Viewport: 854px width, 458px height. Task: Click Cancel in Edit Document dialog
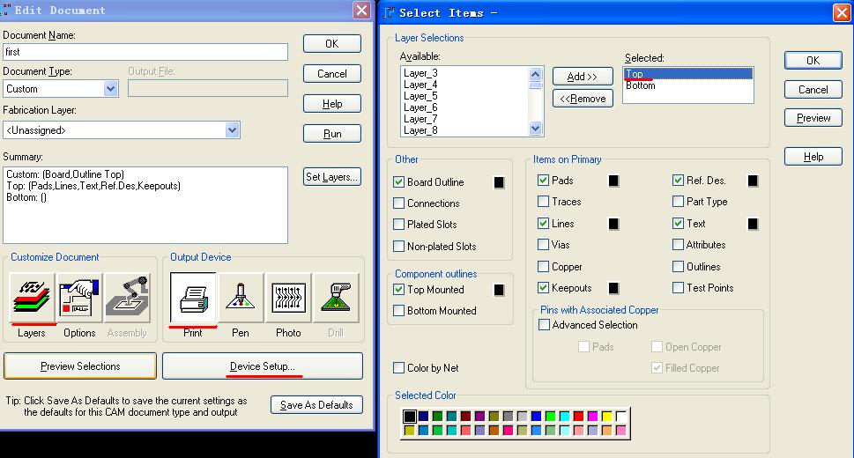click(x=331, y=73)
